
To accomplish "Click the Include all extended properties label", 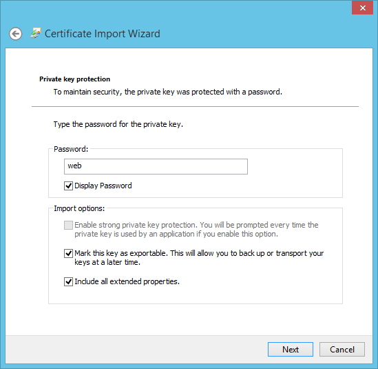I will tap(127, 281).
